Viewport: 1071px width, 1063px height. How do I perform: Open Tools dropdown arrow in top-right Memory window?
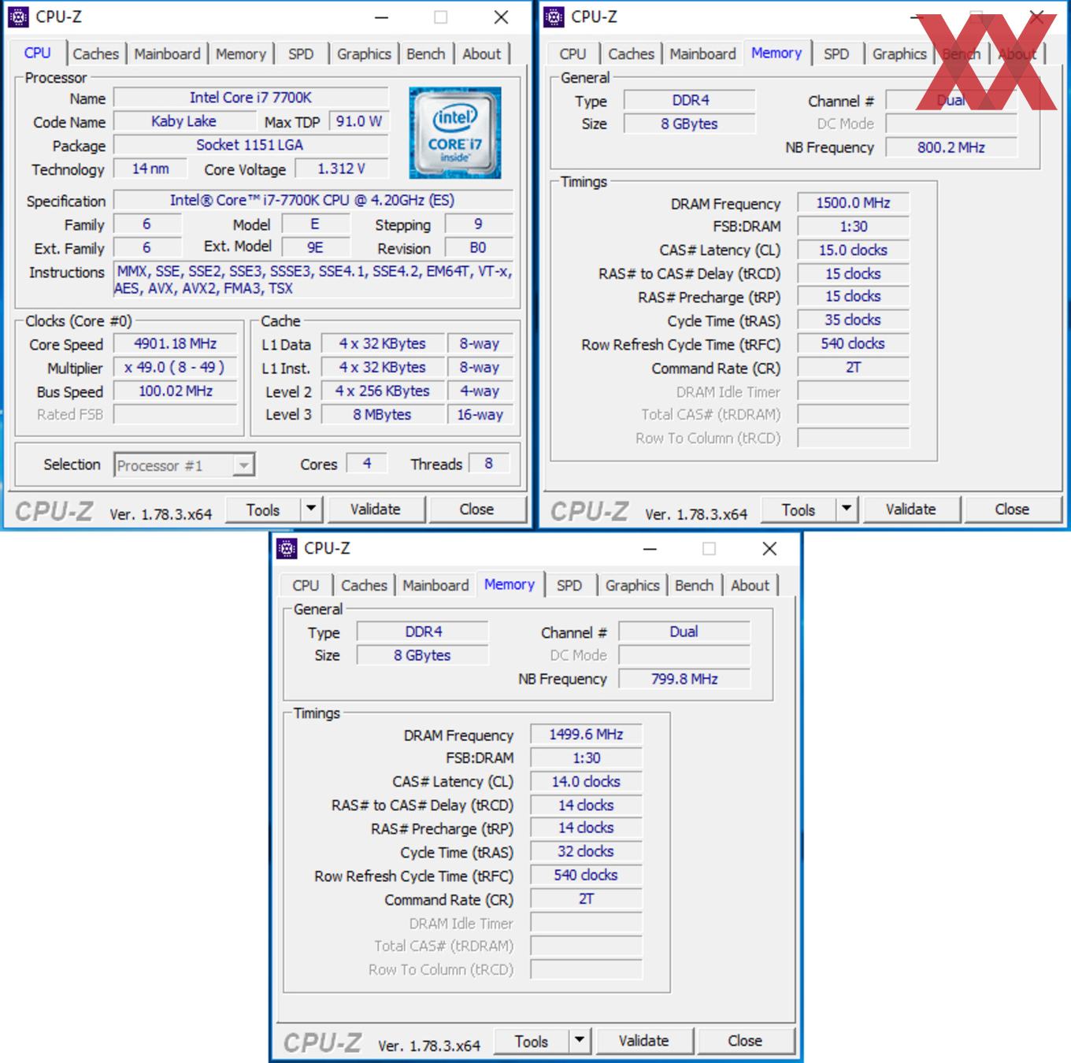click(x=847, y=509)
